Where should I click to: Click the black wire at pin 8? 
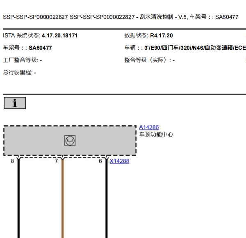(19, 198)
